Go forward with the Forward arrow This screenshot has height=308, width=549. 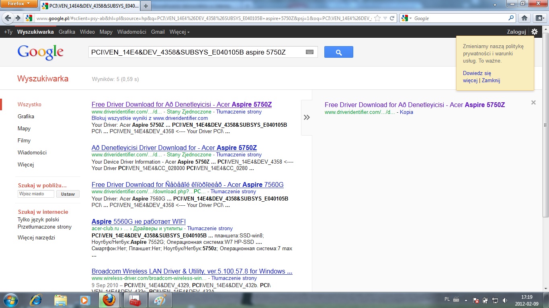tap(18, 18)
